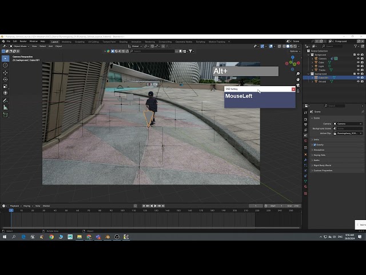The height and width of the screenshot is (275, 366).
Task: Open the Playback menu in timeline
Action: coord(15,206)
